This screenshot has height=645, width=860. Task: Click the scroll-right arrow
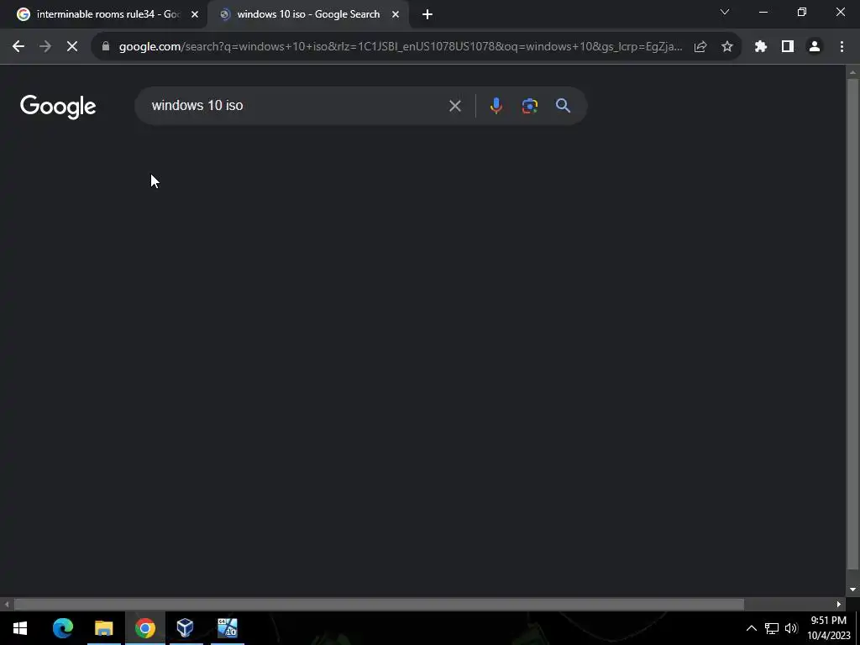pyautogui.click(x=839, y=605)
